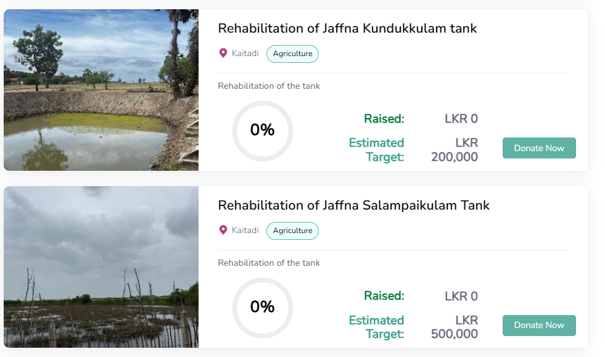Select the Agriculture tag on Salampaikulam card
The height and width of the screenshot is (357, 605).
292,231
